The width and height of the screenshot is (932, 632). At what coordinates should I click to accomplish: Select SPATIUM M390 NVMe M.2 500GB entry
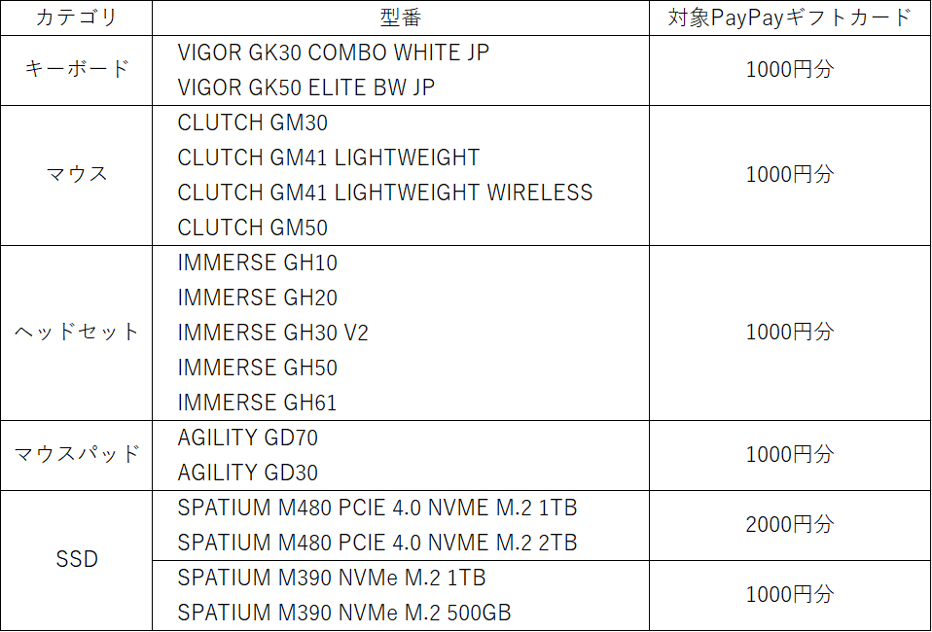click(344, 613)
